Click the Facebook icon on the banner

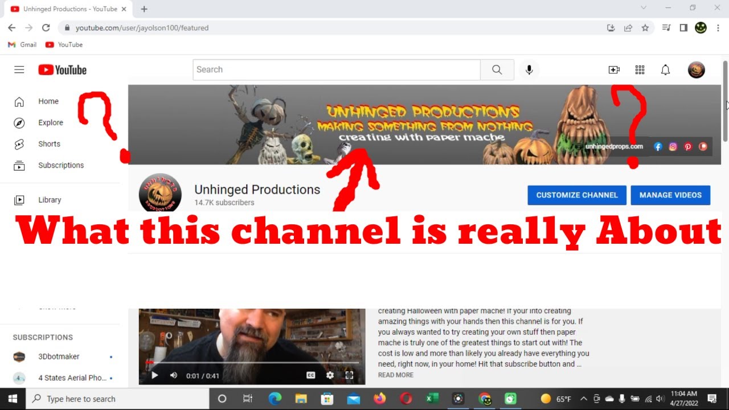pyautogui.click(x=658, y=146)
